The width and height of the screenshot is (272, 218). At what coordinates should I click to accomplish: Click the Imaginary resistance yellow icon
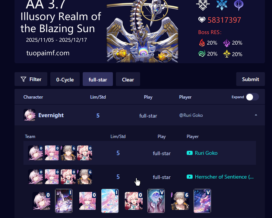(x=227, y=54)
